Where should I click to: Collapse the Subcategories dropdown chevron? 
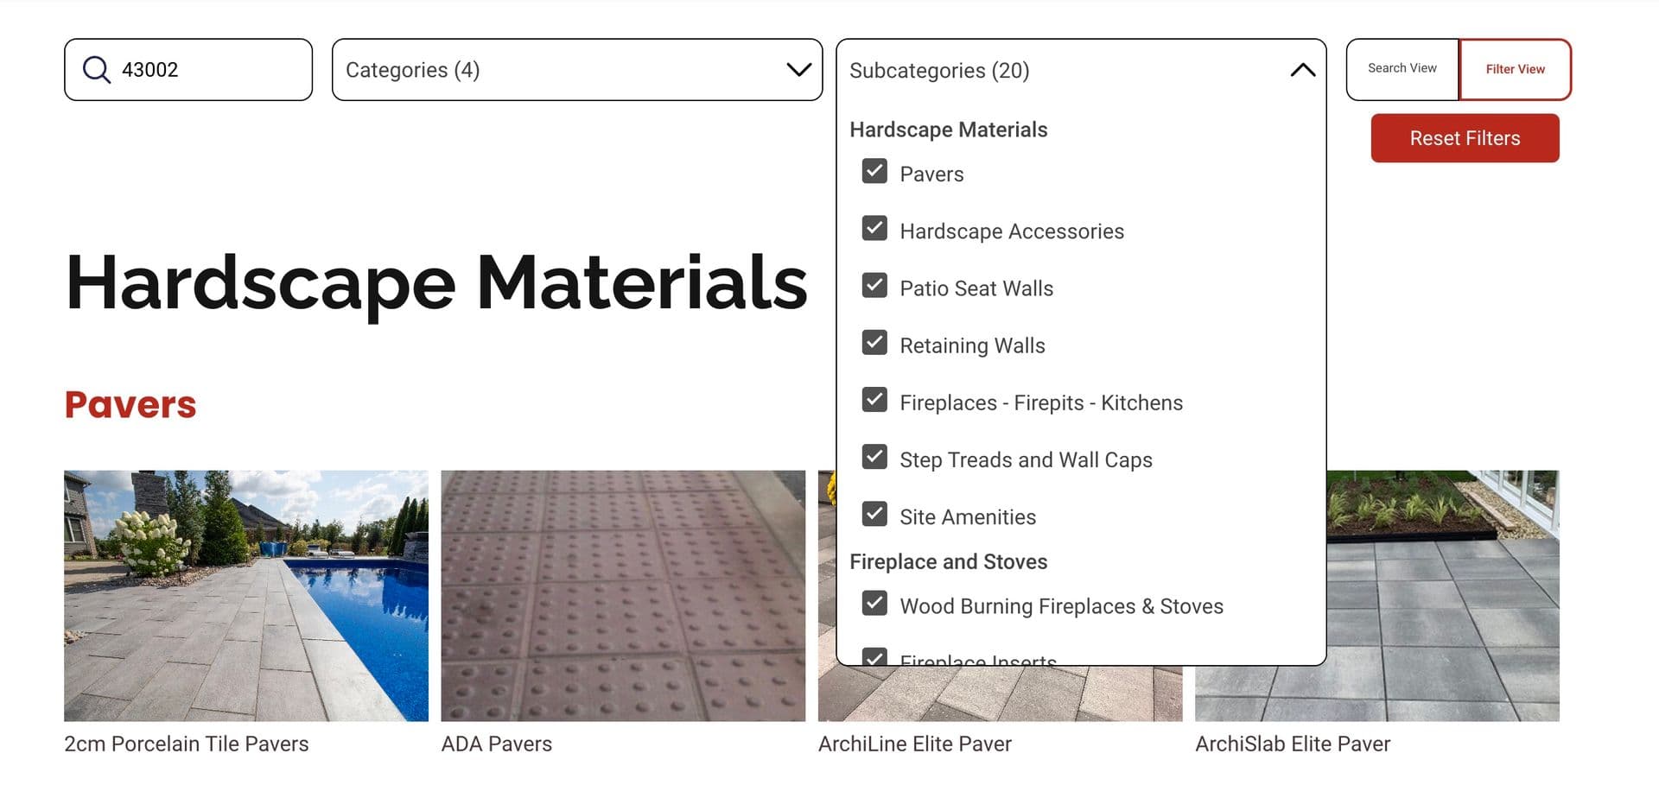tap(1302, 70)
